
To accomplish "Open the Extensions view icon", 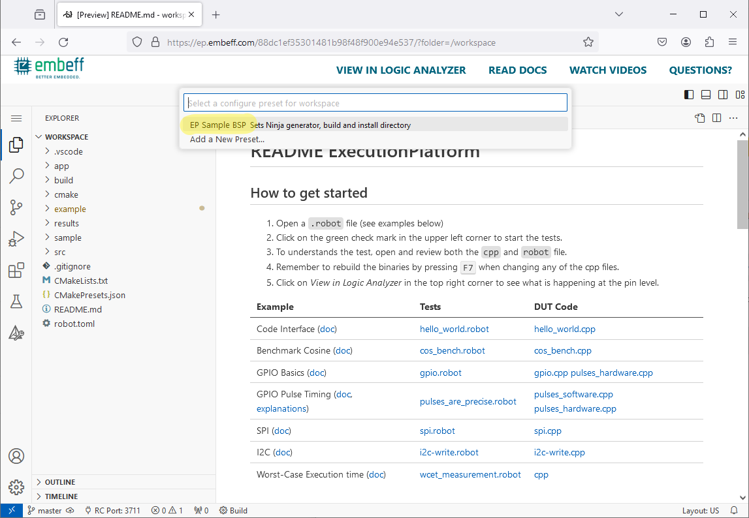I will tap(16, 270).
